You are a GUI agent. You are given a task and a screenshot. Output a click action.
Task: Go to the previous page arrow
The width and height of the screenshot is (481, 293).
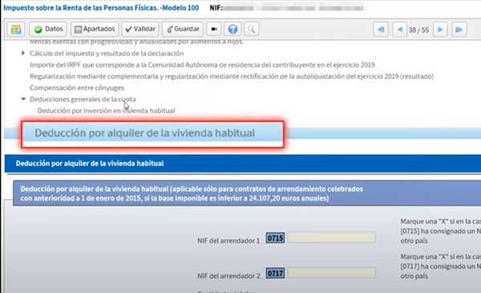click(x=400, y=30)
